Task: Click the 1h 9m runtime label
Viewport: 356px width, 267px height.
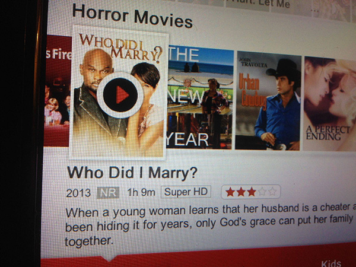Action: [141, 192]
